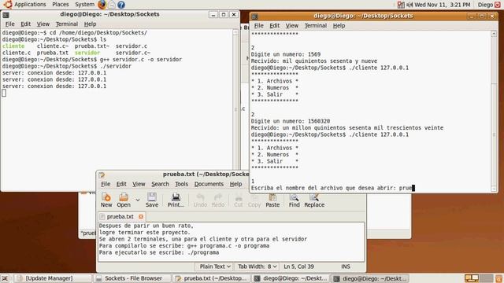Open File menu in servidor terminal
Viewport: 504px width, 283px height.
click(x=9, y=24)
